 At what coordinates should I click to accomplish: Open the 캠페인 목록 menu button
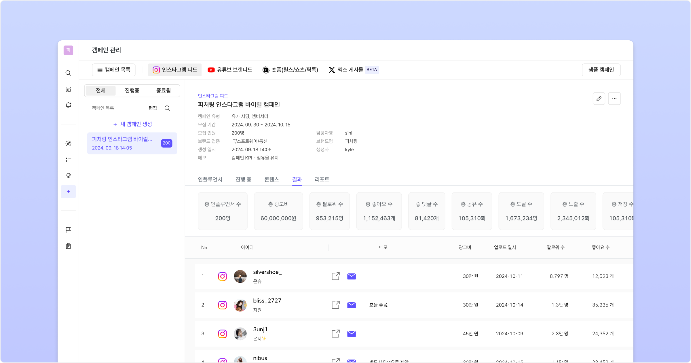(114, 70)
